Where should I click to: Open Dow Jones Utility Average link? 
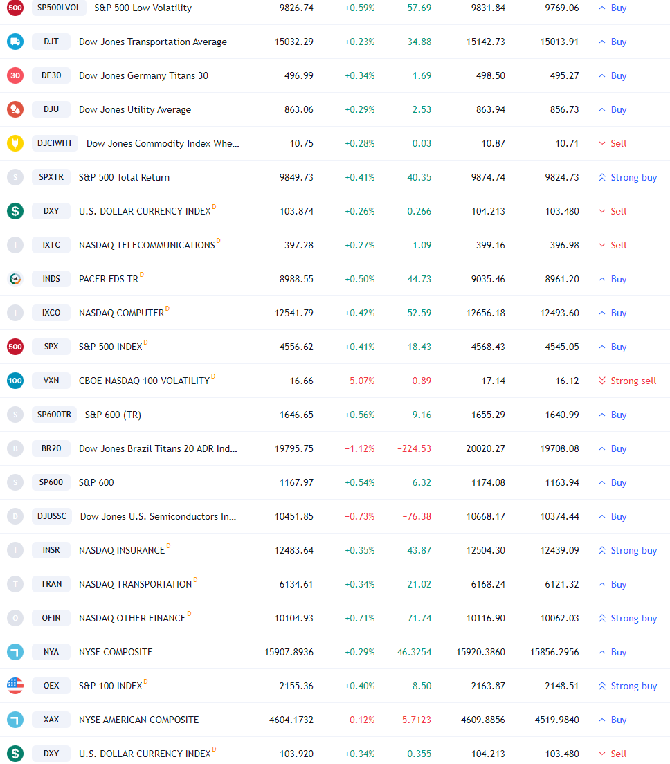click(135, 109)
